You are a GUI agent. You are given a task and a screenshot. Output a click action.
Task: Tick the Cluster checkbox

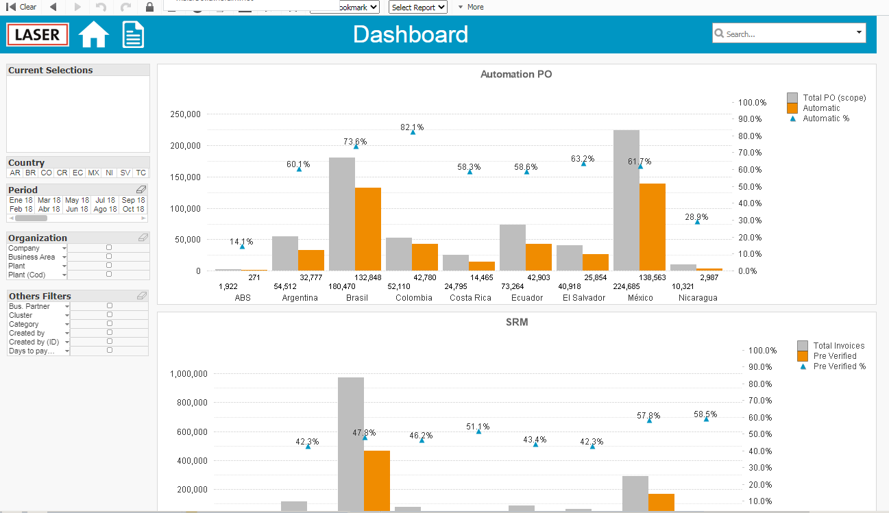coord(109,314)
